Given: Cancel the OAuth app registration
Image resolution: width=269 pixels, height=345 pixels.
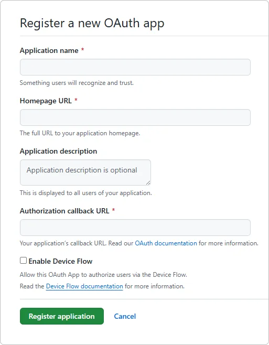Looking at the screenshot, I should [x=125, y=316].
